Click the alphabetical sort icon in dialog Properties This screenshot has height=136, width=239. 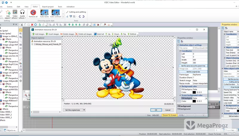click(182, 41)
